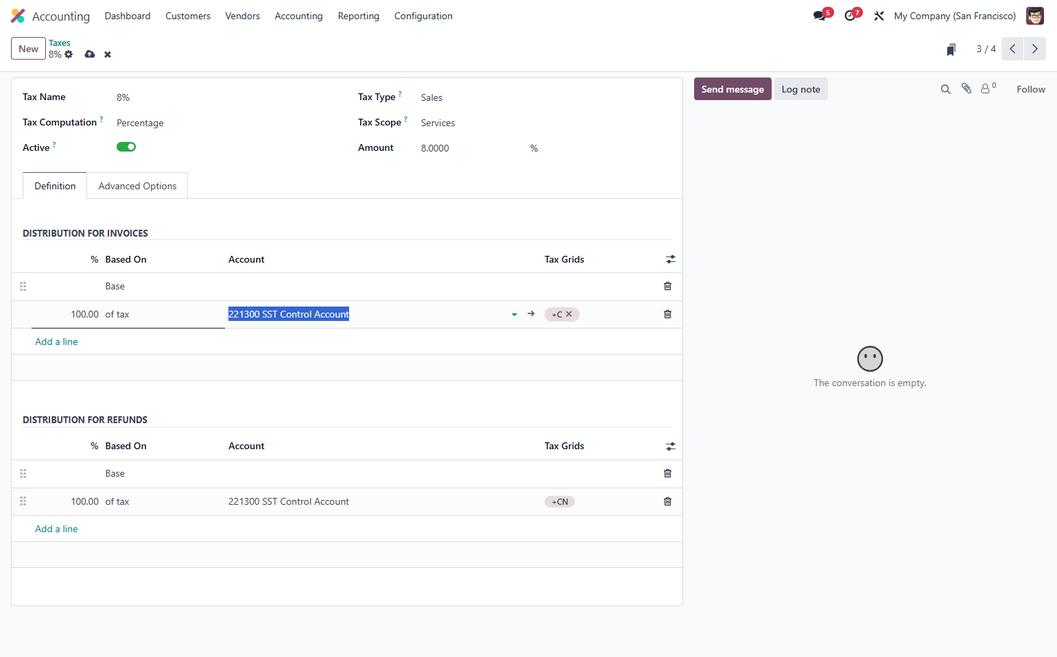Discard changes with the X icon
Viewport: 1057px width, 657px height.
[x=108, y=54]
